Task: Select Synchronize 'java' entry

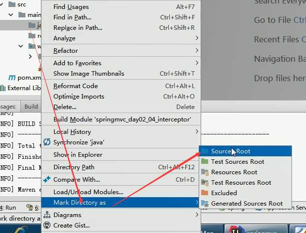Action: (x=121, y=142)
